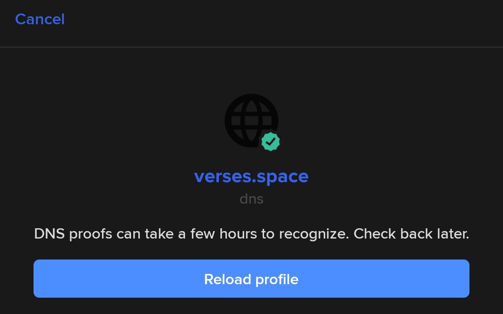This screenshot has width=503, height=314.
Task: Visit the verses.space domain name
Action: (251, 177)
